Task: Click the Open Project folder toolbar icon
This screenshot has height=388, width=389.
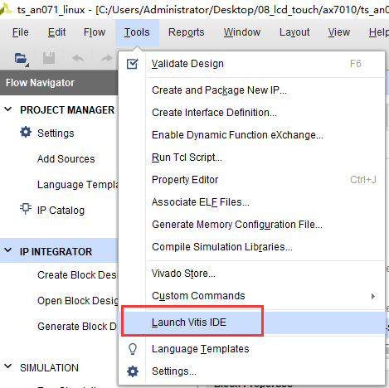Action: coord(22,59)
